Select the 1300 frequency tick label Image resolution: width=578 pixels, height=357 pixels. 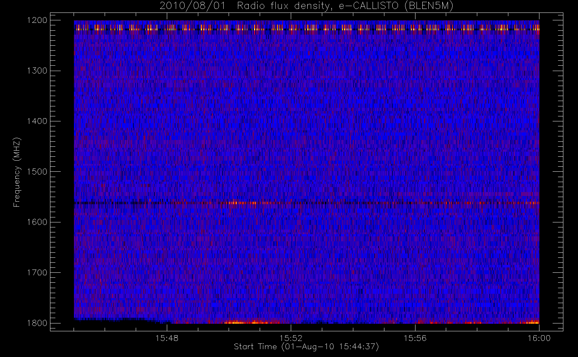coord(37,70)
